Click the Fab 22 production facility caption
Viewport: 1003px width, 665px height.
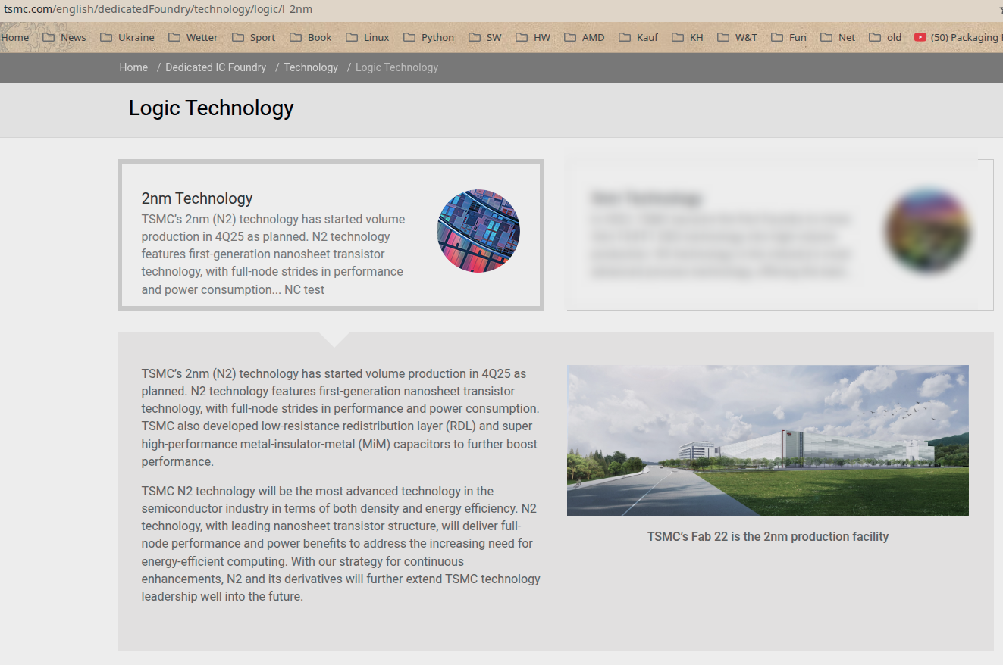[x=768, y=536]
